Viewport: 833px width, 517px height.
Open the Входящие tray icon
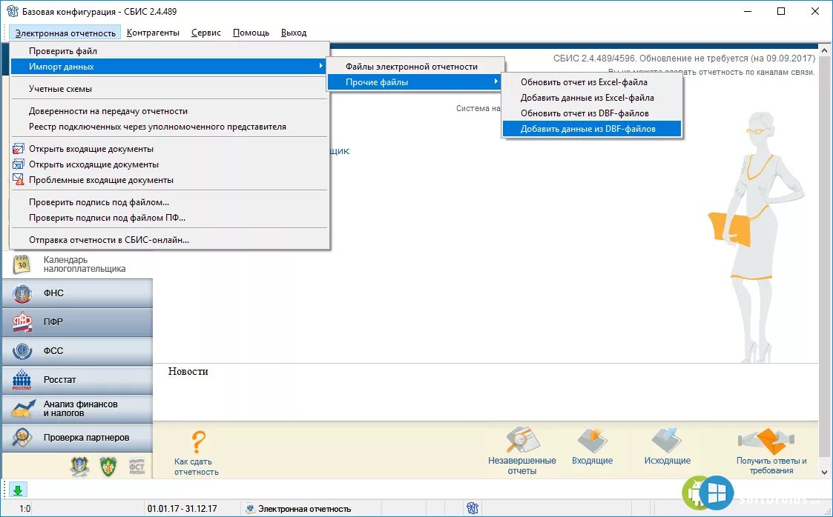click(x=593, y=441)
